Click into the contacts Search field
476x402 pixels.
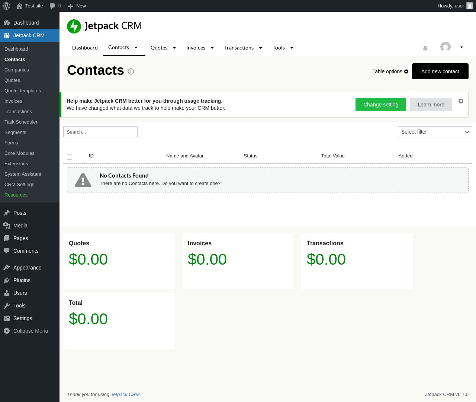point(100,132)
